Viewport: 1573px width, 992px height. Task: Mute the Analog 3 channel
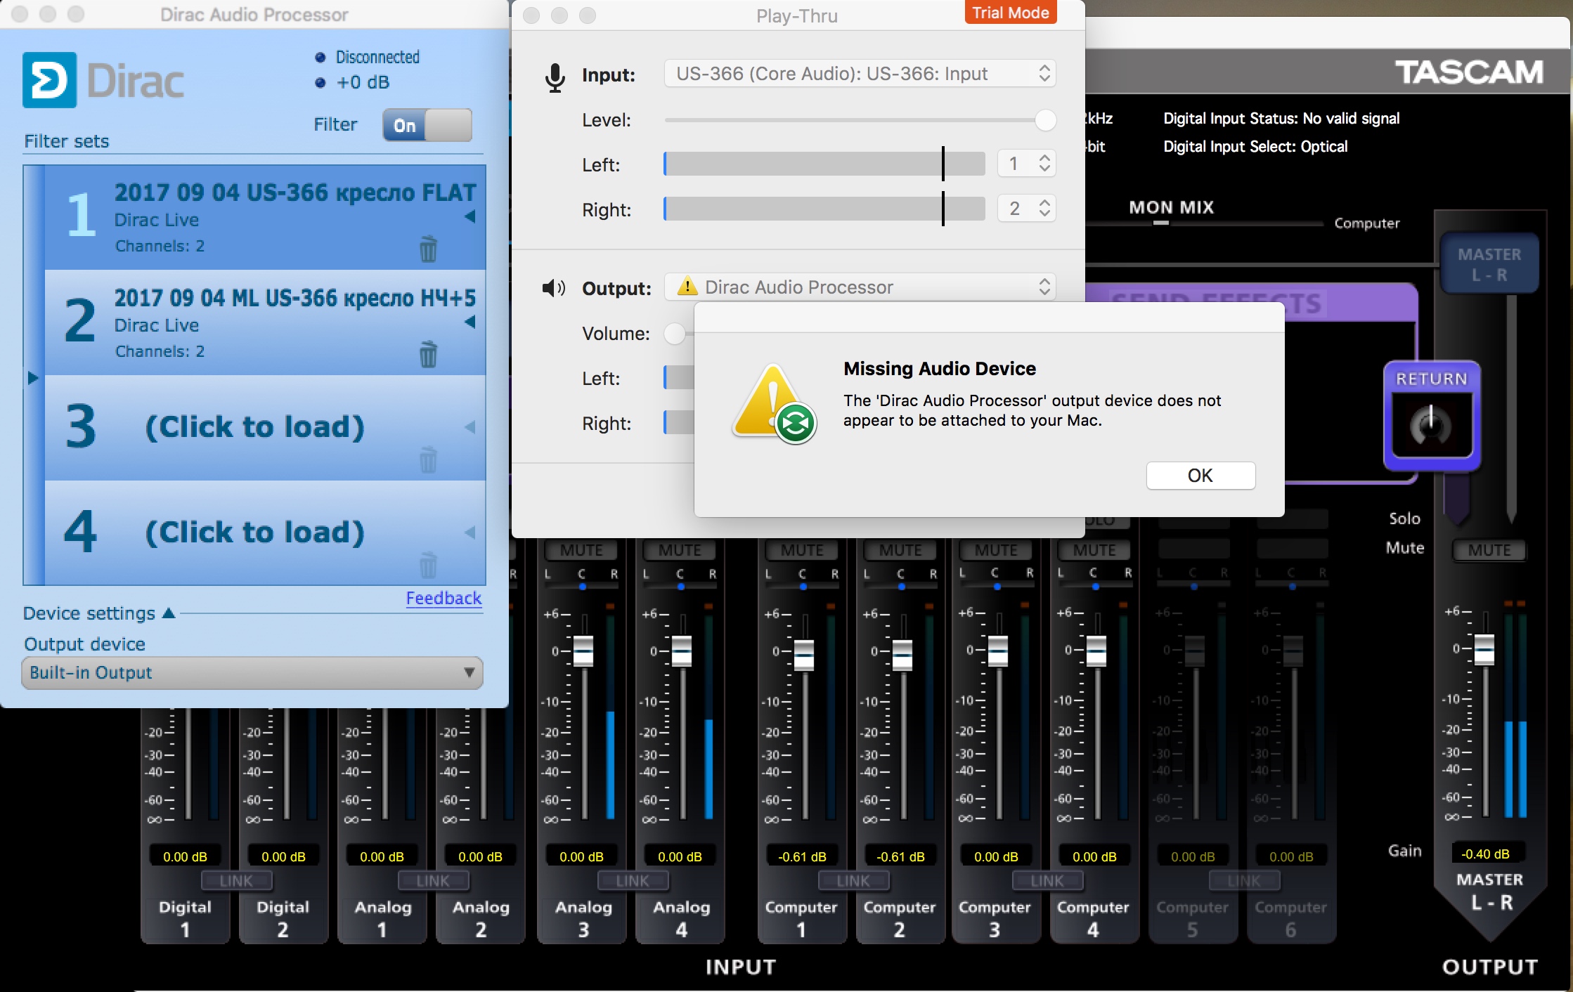coord(581,550)
